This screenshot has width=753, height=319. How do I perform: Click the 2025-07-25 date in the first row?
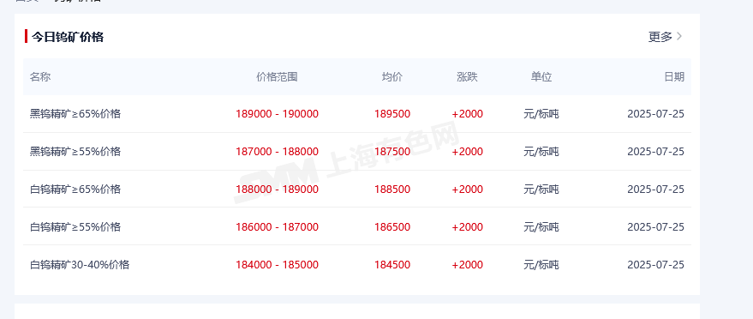click(x=655, y=114)
